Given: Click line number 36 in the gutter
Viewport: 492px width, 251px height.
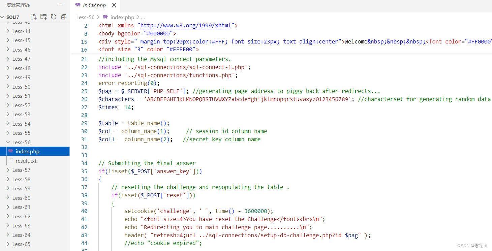Looking at the screenshot, I should point(84,179).
